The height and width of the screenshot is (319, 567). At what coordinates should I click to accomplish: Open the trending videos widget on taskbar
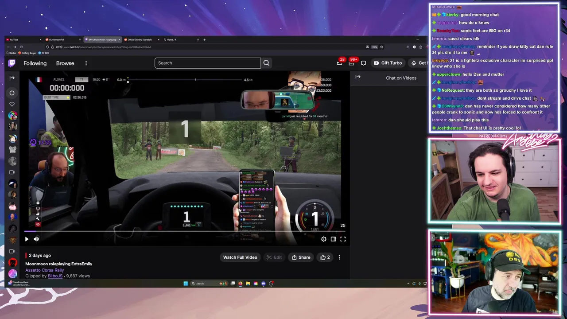19,284
